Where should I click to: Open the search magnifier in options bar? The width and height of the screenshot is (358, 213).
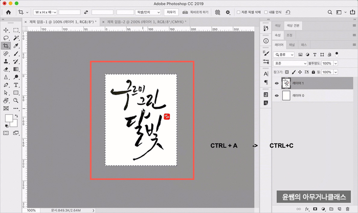pos(330,12)
